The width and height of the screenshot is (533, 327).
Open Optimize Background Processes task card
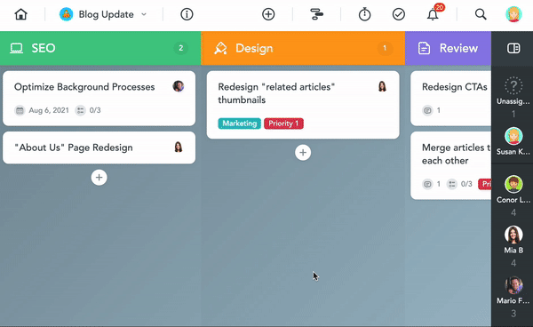click(99, 99)
